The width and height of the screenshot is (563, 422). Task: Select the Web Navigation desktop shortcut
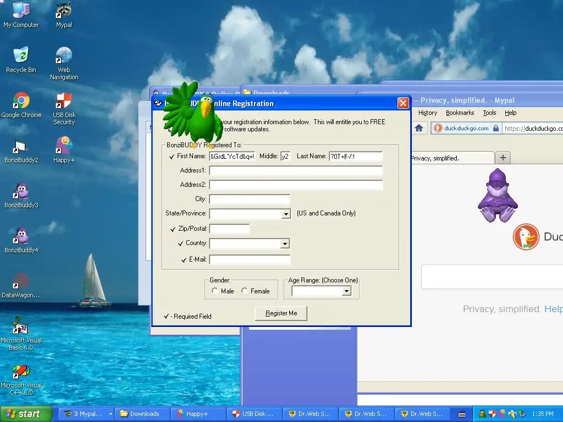tap(64, 63)
